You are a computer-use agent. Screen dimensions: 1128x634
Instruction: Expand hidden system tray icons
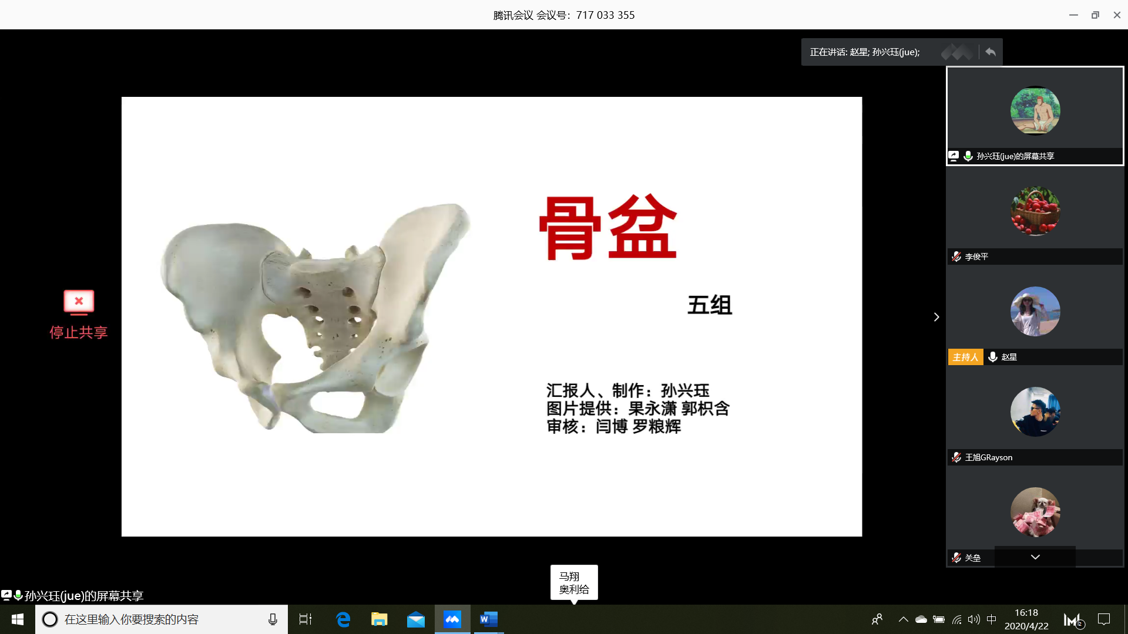click(904, 619)
